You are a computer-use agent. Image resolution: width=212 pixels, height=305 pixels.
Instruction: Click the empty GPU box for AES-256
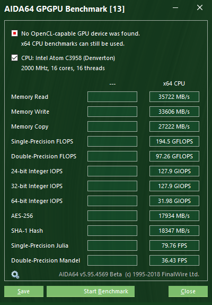tap(112, 216)
